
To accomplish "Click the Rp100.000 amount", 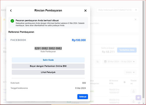I will pos(79,40).
